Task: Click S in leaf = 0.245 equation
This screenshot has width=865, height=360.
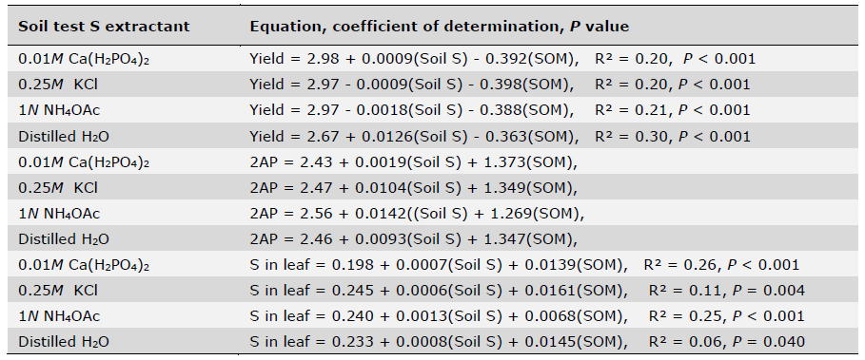Action: coord(527,291)
